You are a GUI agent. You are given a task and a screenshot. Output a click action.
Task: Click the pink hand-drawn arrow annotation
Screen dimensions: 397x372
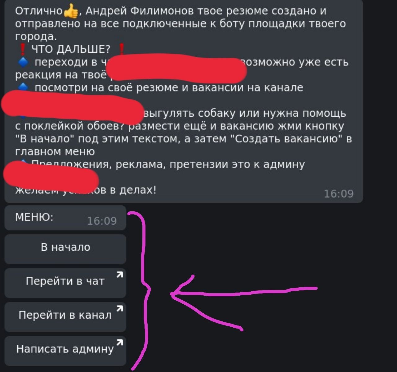243,301
